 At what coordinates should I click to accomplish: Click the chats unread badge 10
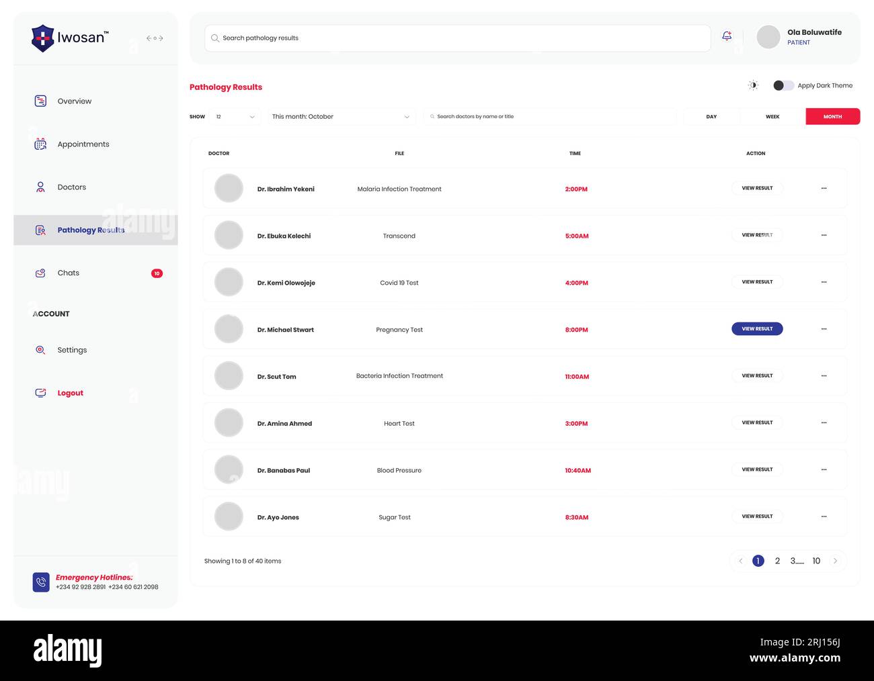pyautogui.click(x=157, y=273)
